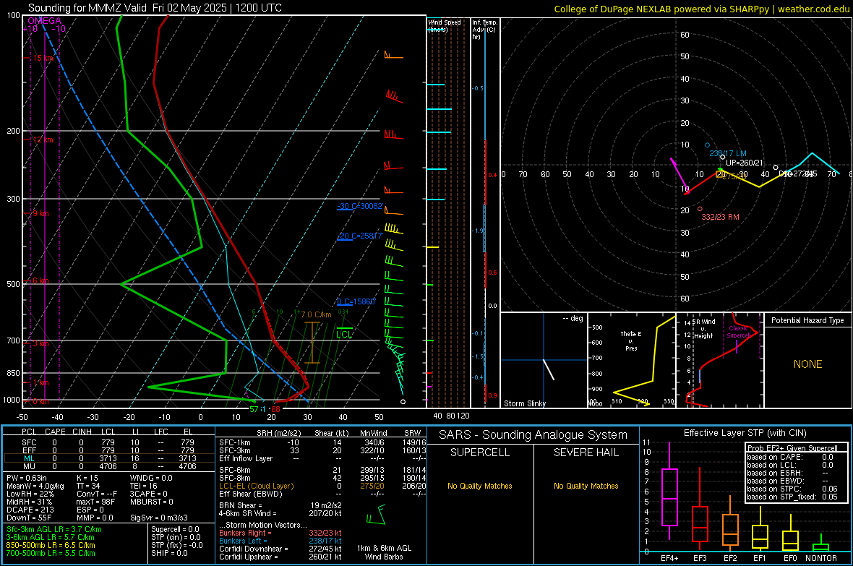Click the LCL marker label on the Skew-T
This screenshot has width=853, height=566.
(344, 334)
